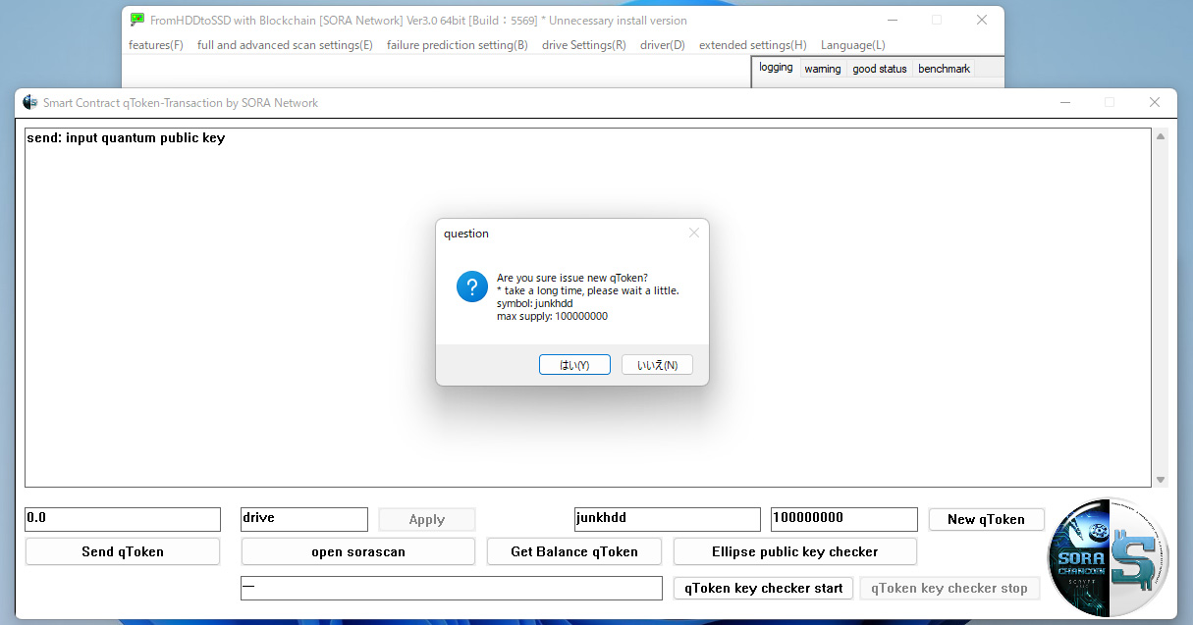
Task: Click the blue question mark icon in the dialog
Action: pos(472,286)
